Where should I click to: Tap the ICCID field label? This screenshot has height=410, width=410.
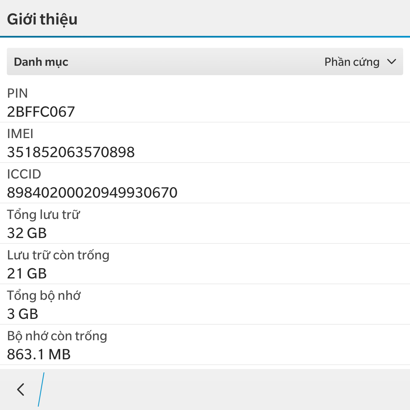pos(24,174)
